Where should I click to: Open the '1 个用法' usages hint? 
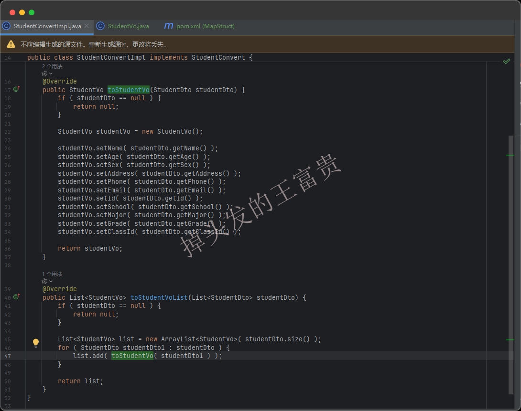point(52,274)
